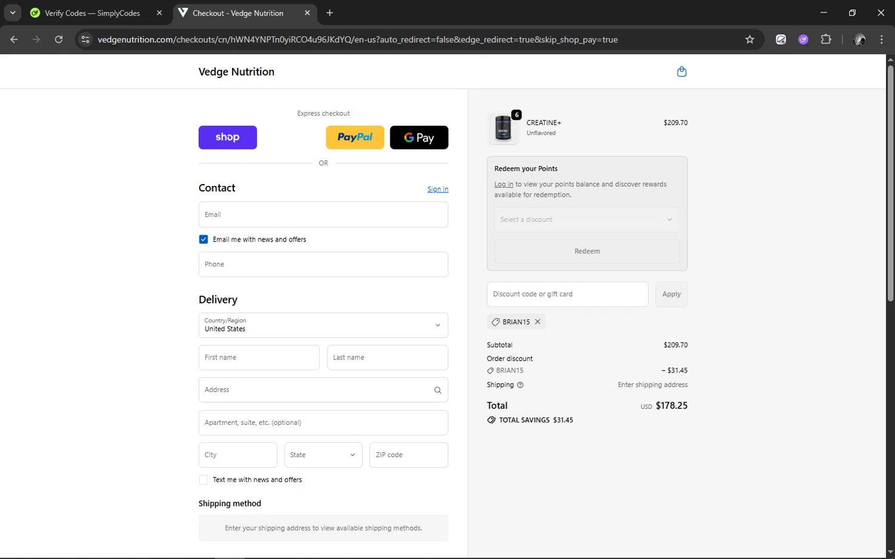
Task: Open the shopping bag cart icon
Action: tap(681, 72)
